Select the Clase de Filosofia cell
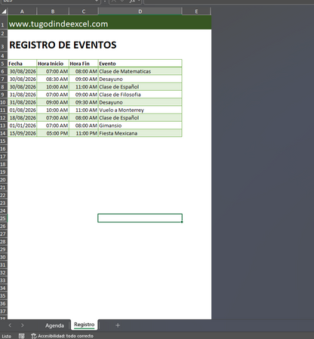Image resolution: width=314 pixels, height=339 pixels. click(140, 95)
